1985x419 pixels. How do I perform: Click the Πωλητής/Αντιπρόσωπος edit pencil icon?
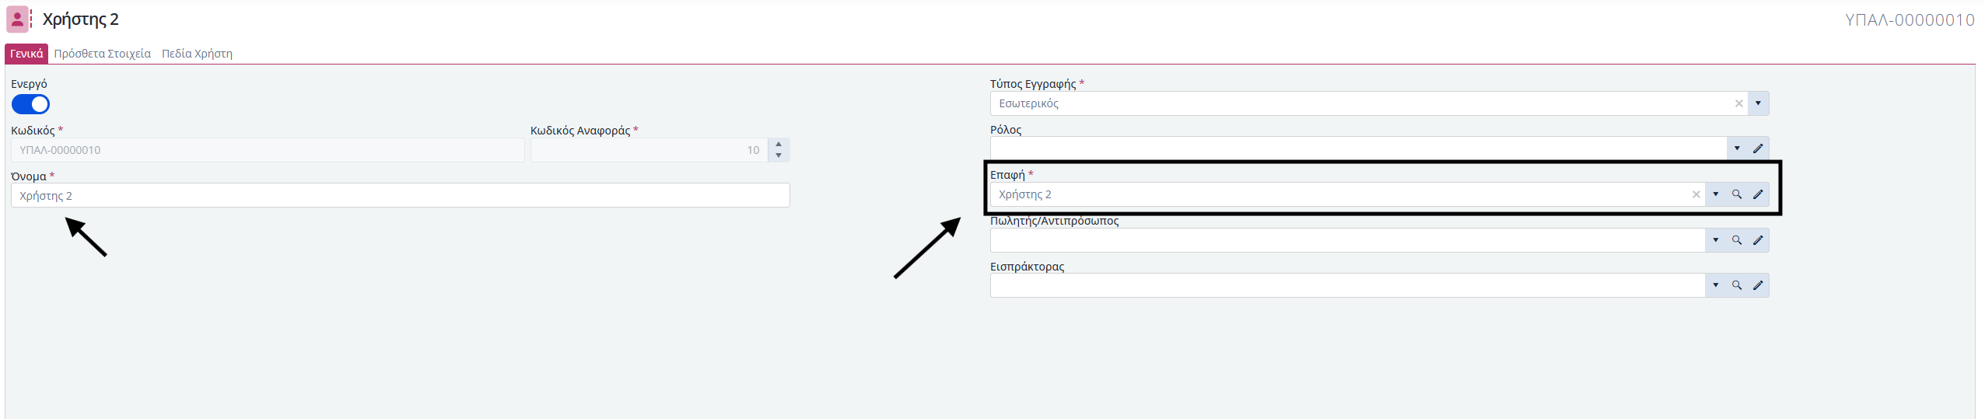pyautogui.click(x=1758, y=240)
